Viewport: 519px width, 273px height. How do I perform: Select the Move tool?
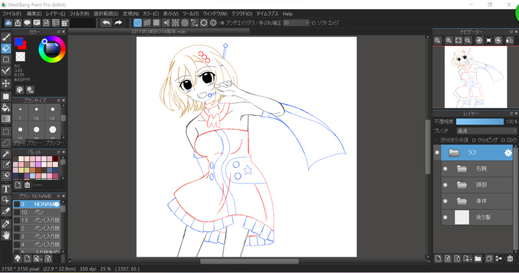6,84
